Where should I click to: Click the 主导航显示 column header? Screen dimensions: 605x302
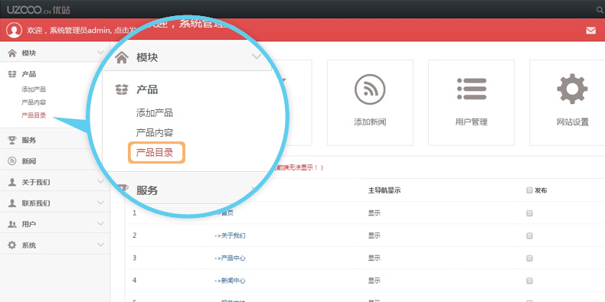point(384,190)
